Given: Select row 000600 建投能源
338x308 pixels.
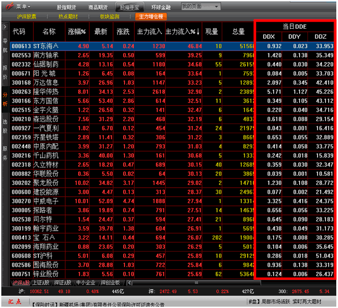Looking at the screenshot, I should click(x=172, y=192).
